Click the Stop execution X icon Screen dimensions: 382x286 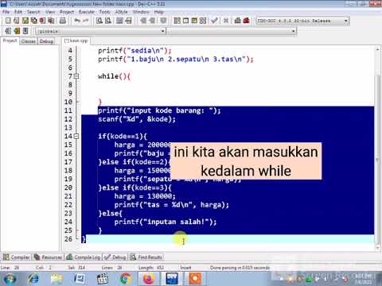pyautogui.click(x=226, y=21)
